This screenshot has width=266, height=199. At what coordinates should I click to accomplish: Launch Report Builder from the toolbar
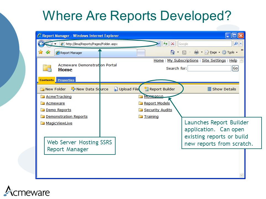pyautogui.click(x=160, y=89)
